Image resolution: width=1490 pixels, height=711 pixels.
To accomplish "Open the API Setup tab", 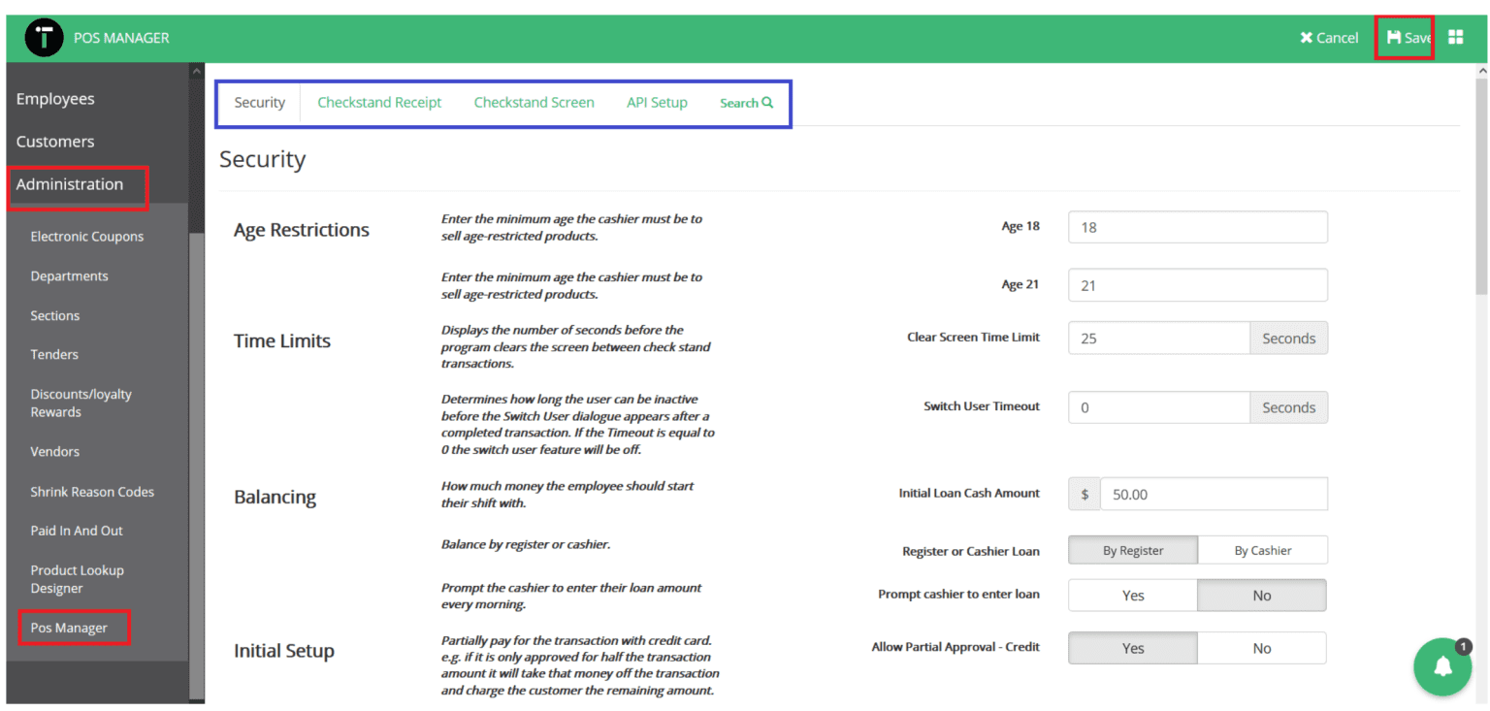I will (657, 103).
